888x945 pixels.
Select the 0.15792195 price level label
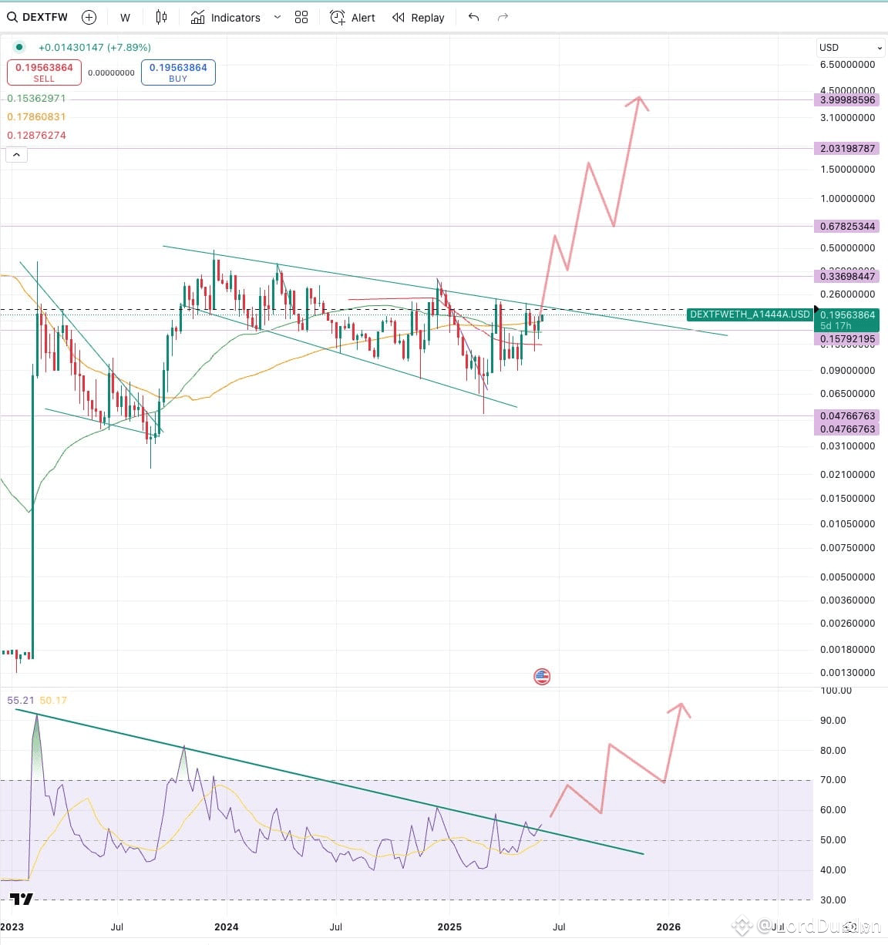click(x=847, y=338)
